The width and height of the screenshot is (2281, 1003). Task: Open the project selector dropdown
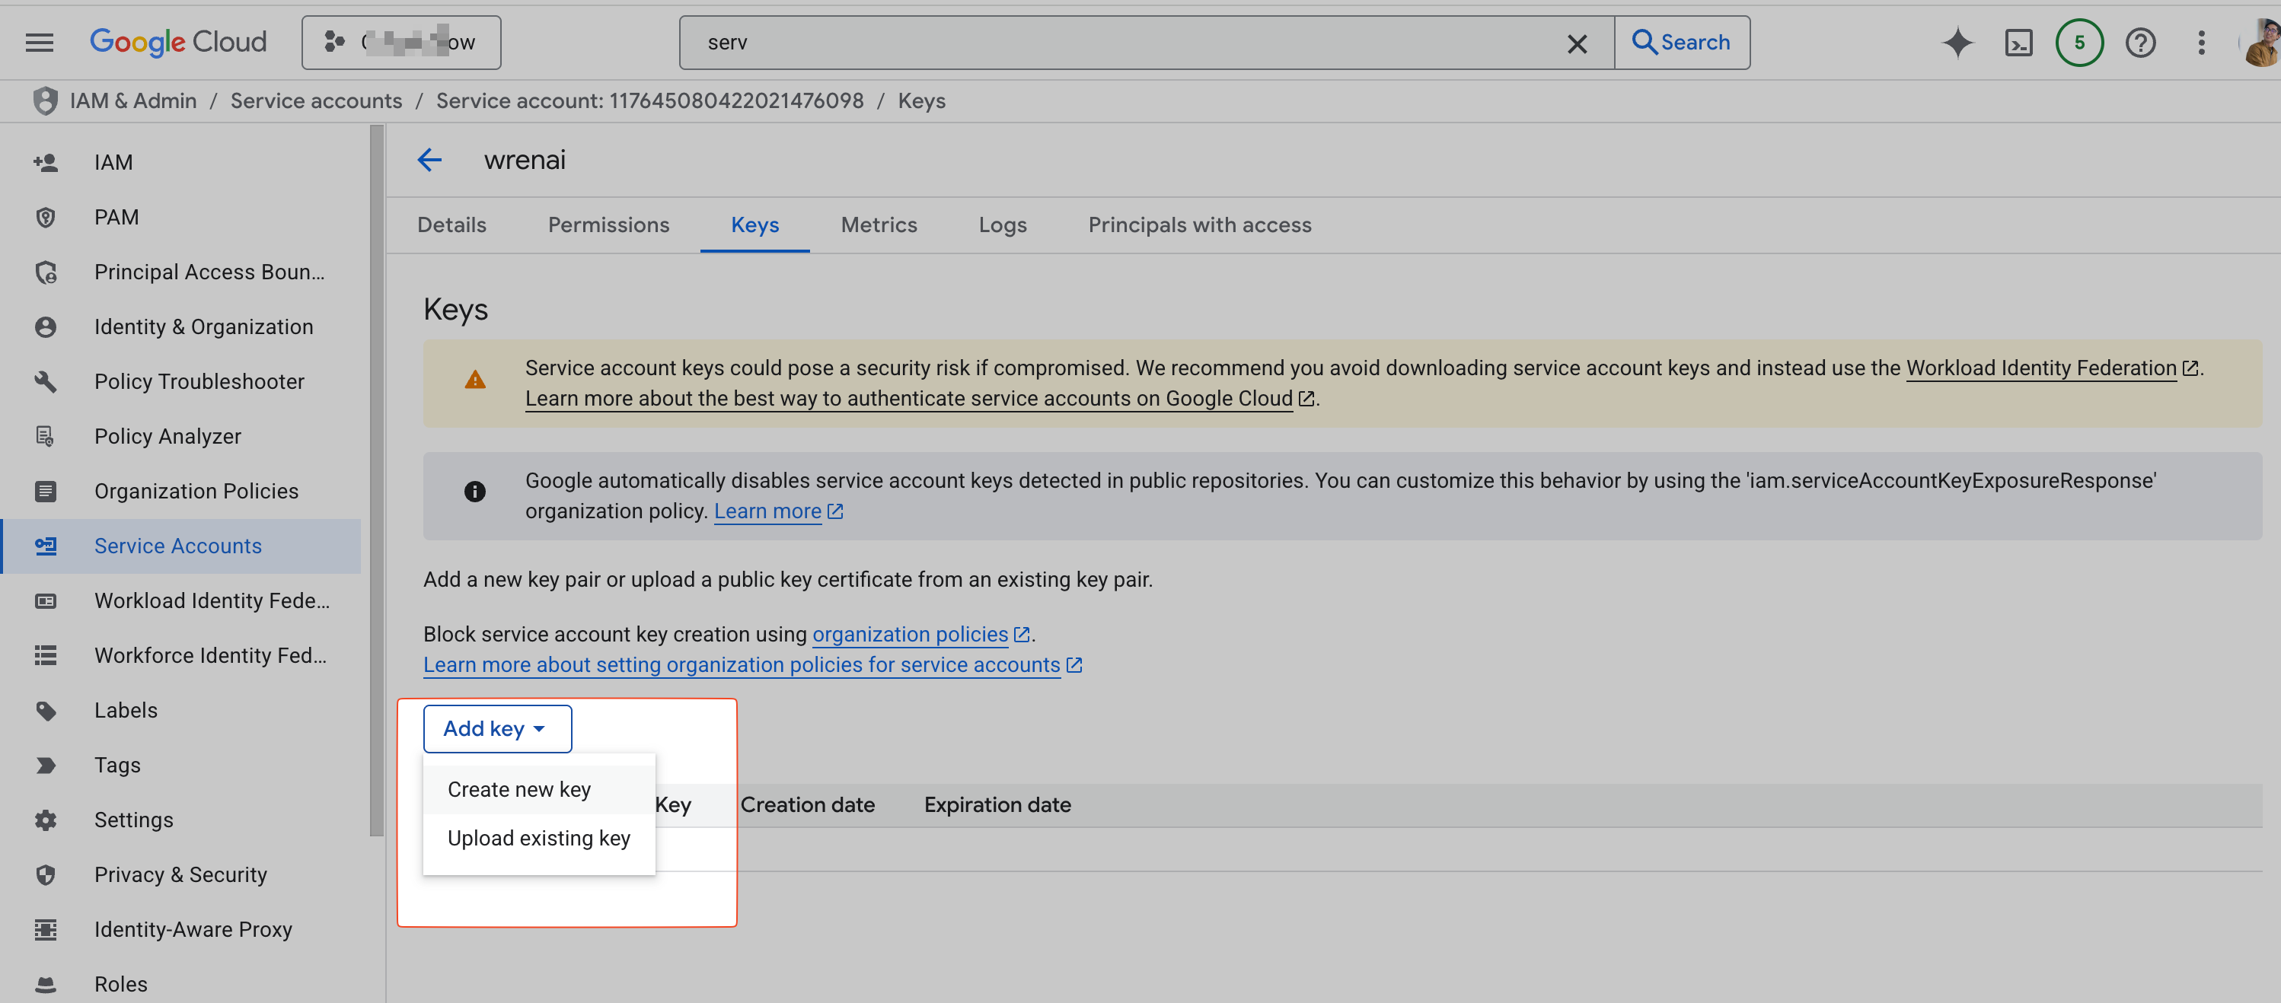click(x=401, y=42)
